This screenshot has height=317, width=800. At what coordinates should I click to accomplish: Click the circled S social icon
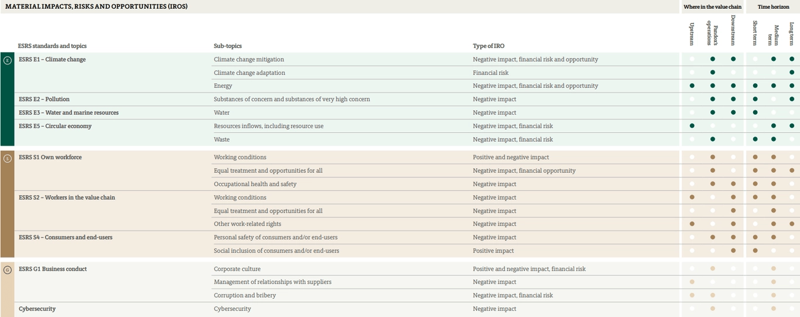click(7, 158)
